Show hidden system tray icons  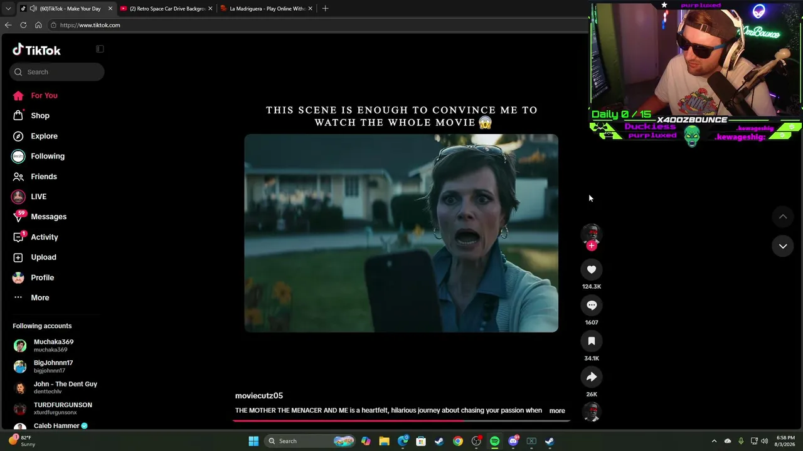[714, 441]
